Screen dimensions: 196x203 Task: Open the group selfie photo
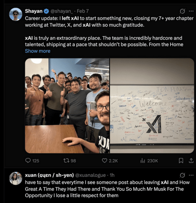(x=67, y=106)
